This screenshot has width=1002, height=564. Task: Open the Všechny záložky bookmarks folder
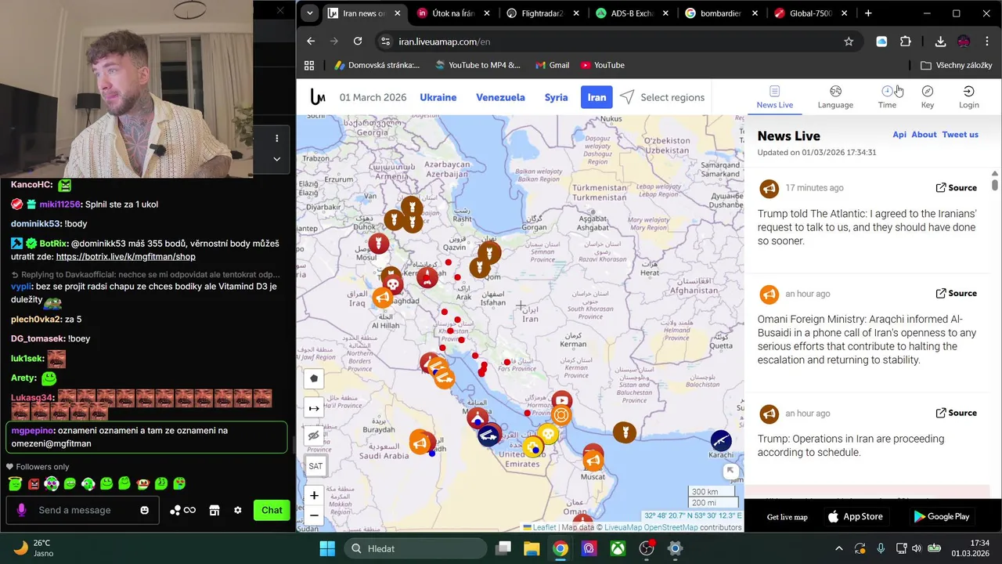click(x=956, y=65)
